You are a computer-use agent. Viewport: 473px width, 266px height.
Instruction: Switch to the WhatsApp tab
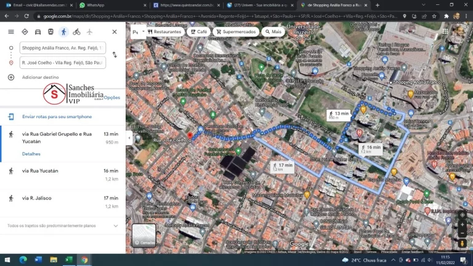[x=113, y=5]
